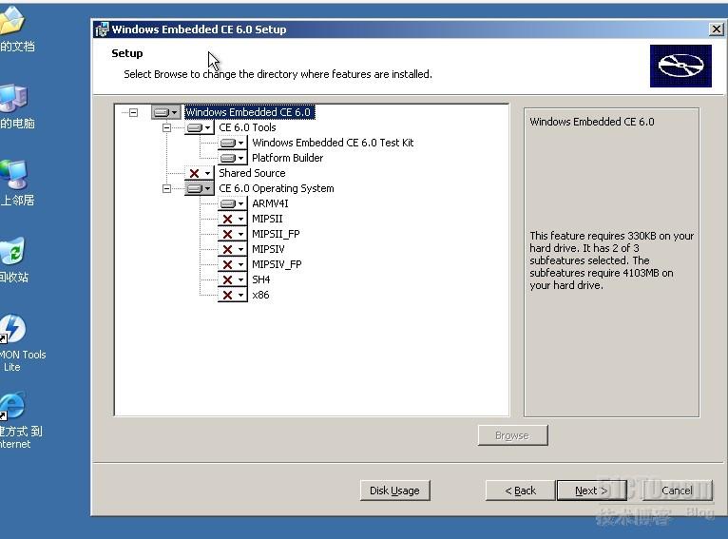Image resolution: width=728 pixels, height=539 pixels.
Task: Open install-state dropdown for Shared Source
Action: (200, 173)
